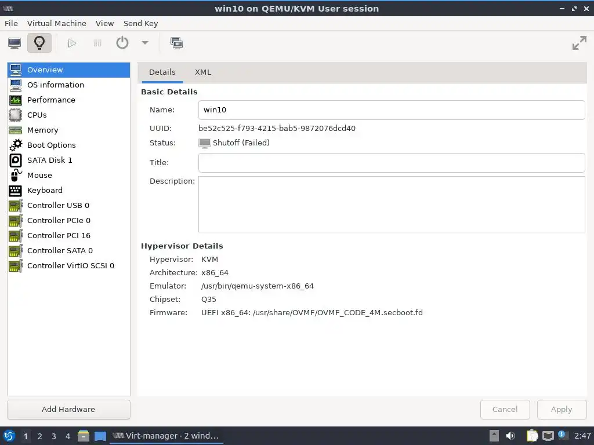Open window menu icon in title bar
The height and width of the screenshot is (445, 594).
click(x=8, y=8)
